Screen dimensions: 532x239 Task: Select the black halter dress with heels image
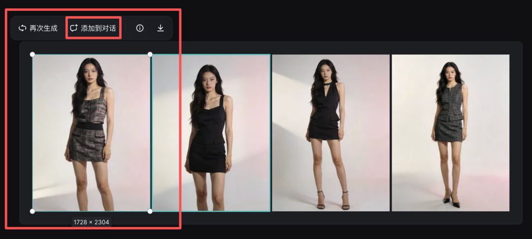[331, 133]
